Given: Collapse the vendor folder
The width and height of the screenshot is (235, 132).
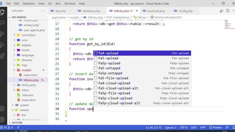Looking at the screenshot, I should pyautogui.click(x=12, y=110).
